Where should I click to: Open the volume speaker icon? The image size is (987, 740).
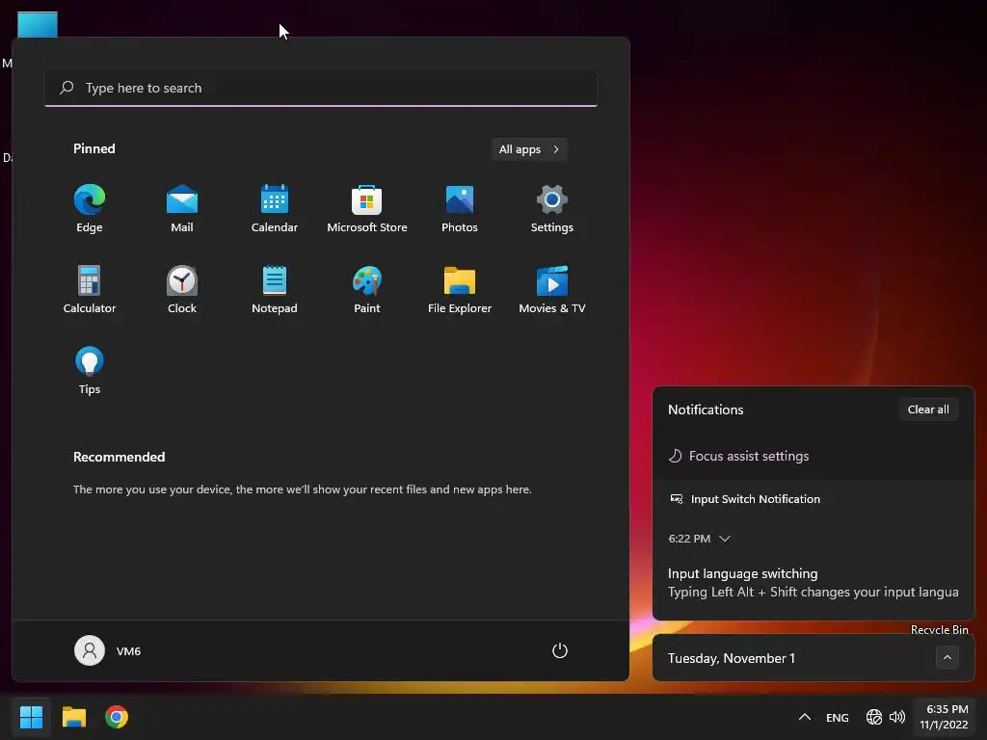point(897,717)
